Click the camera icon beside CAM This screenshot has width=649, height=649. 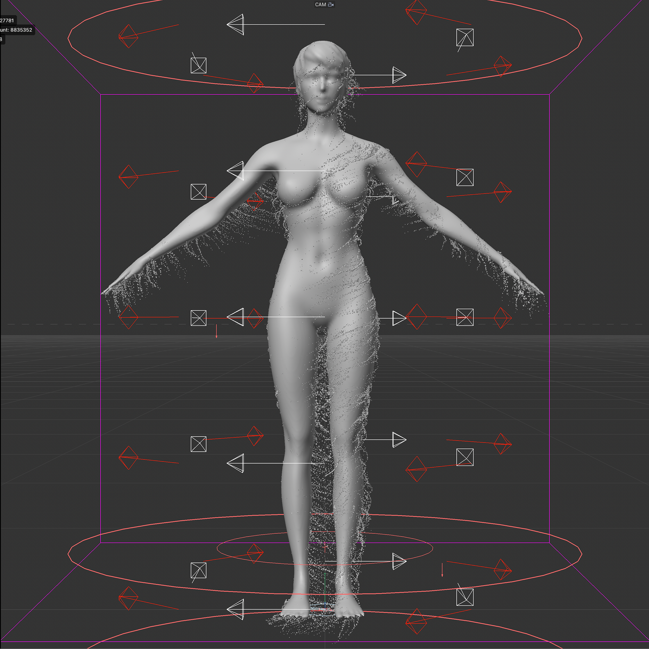[x=331, y=5]
